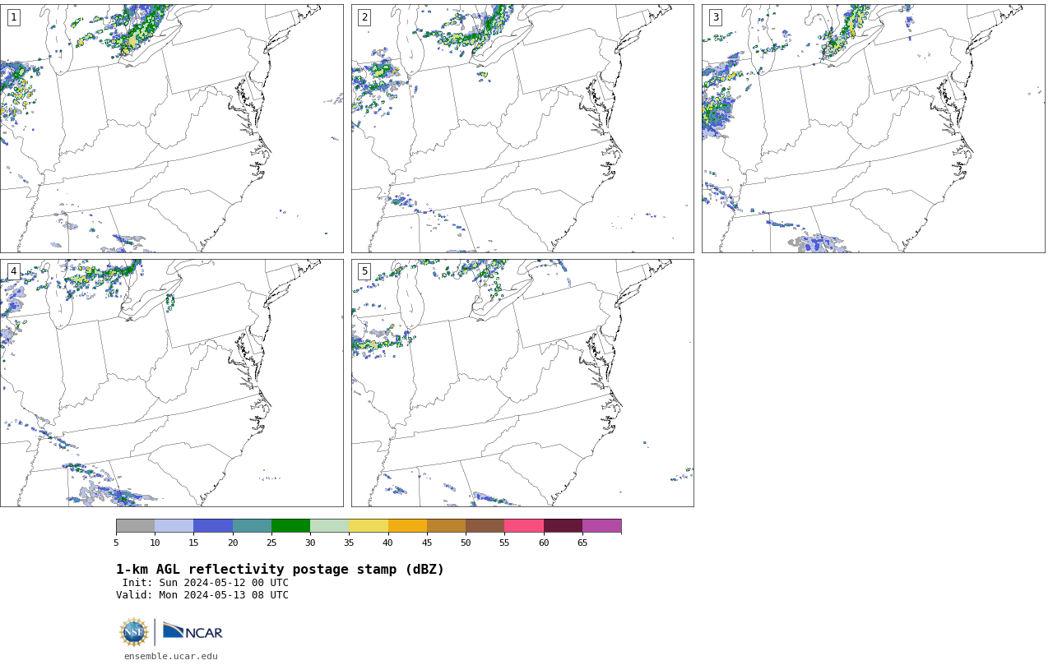The height and width of the screenshot is (665, 1053).
Task: Select the maroon 60-65 dBZ swatch
Action: (x=563, y=526)
